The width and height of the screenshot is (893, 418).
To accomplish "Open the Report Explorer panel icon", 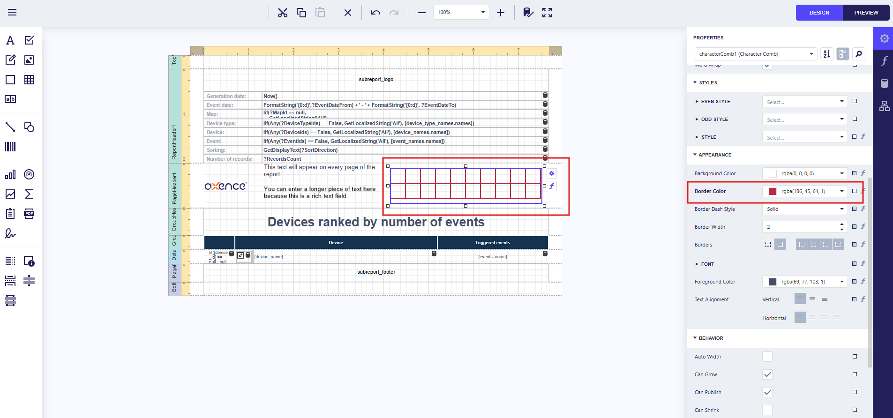I will [884, 106].
